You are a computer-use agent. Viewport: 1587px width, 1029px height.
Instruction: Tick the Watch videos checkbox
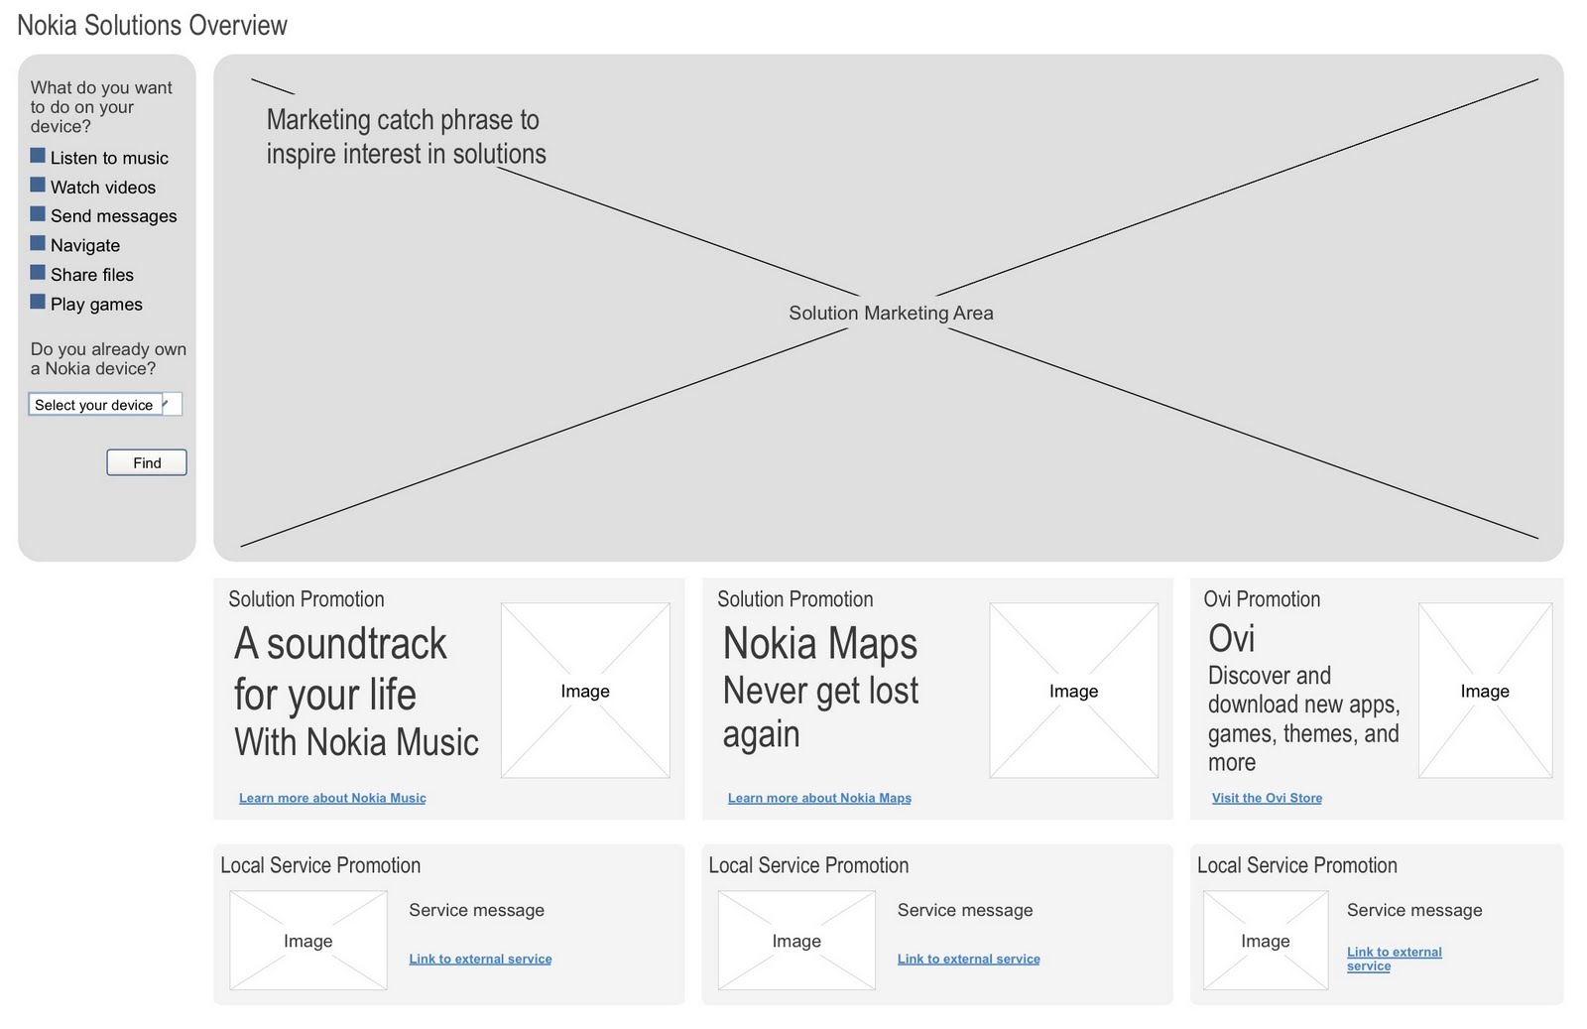click(x=38, y=186)
